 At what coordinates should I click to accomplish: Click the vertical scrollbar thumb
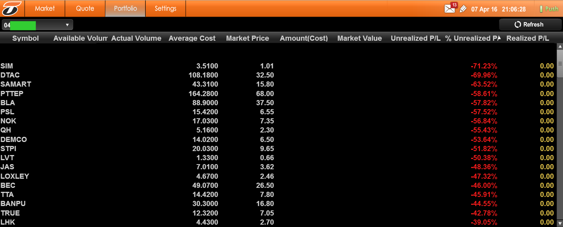[x=560, y=64]
